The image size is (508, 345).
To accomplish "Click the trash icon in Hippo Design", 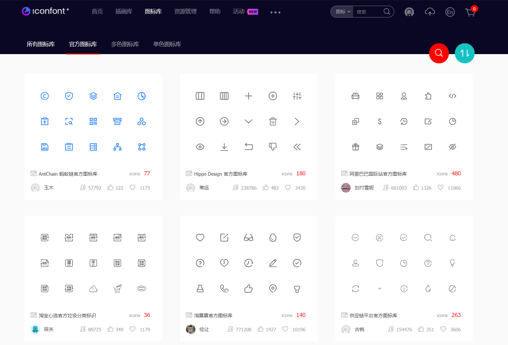I will pos(273,122).
